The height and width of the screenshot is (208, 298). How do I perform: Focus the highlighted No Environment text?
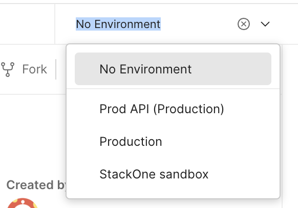point(118,24)
